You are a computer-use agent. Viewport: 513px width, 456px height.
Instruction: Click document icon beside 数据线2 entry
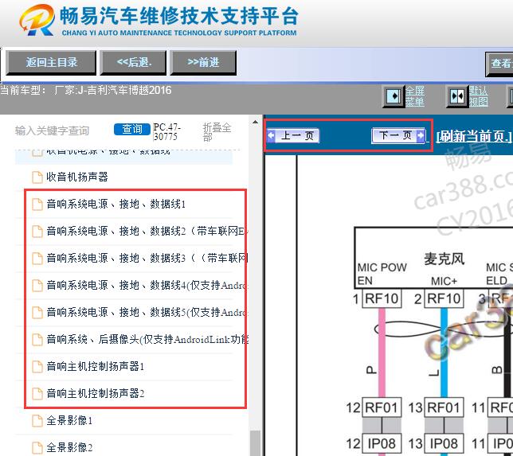tap(37, 232)
